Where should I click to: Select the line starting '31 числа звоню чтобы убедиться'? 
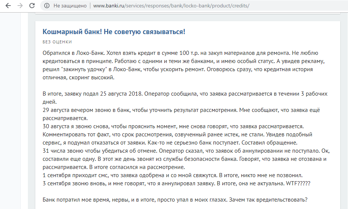click(x=186, y=159)
